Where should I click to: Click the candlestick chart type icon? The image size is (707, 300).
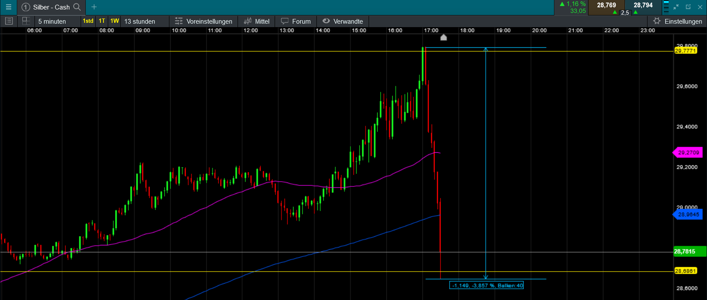tap(247, 21)
